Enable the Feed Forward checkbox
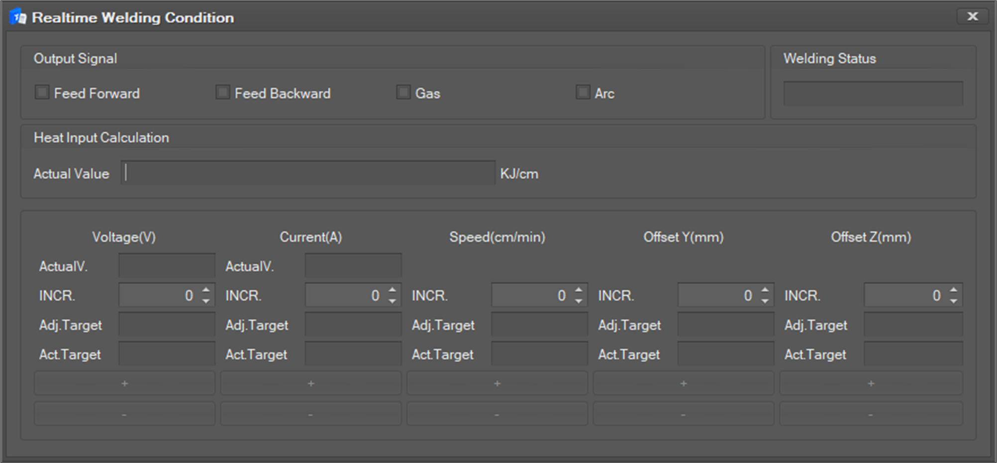The width and height of the screenshot is (997, 463). tap(42, 93)
